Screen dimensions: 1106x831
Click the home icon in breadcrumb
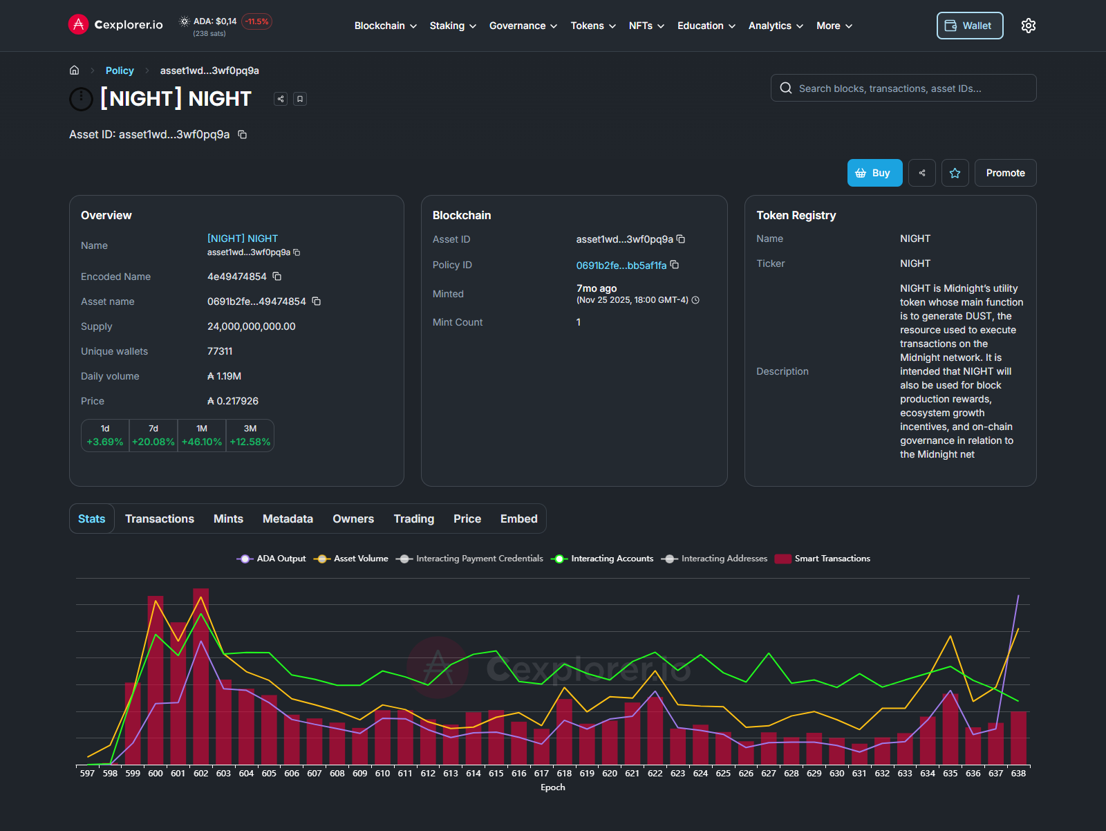tap(75, 71)
